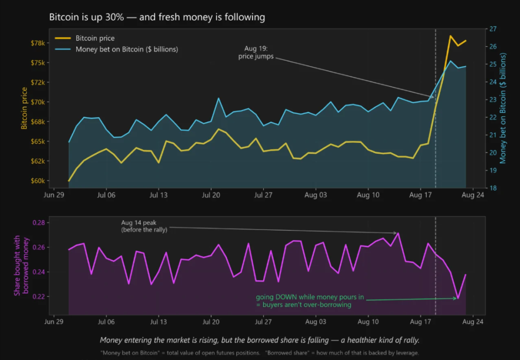This screenshot has height=360, width=520.
Task: Select the $62k price axis tick
Action: click(x=38, y=161)
